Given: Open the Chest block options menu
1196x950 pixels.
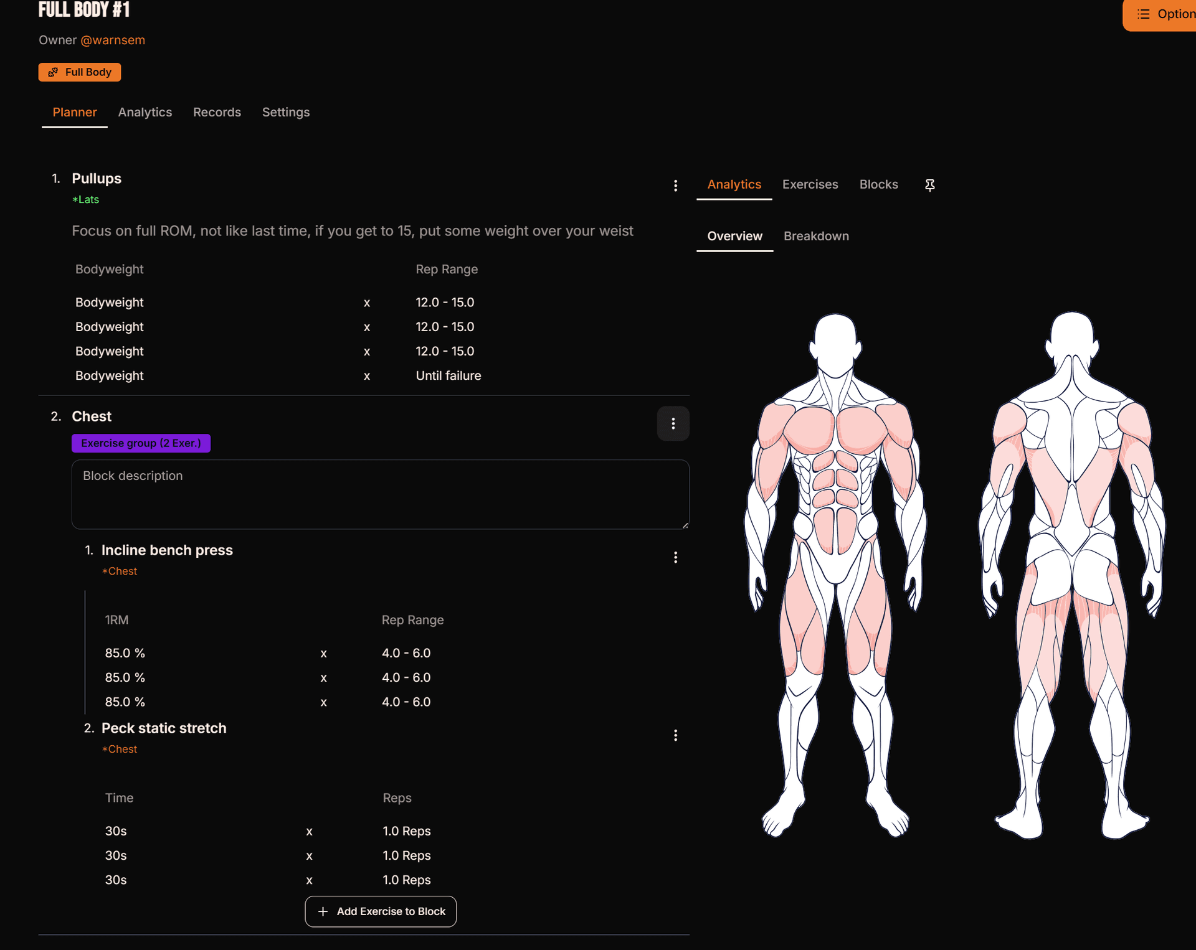Looking at the screenshot, I should pyautogui.click(x=673, y=423).
